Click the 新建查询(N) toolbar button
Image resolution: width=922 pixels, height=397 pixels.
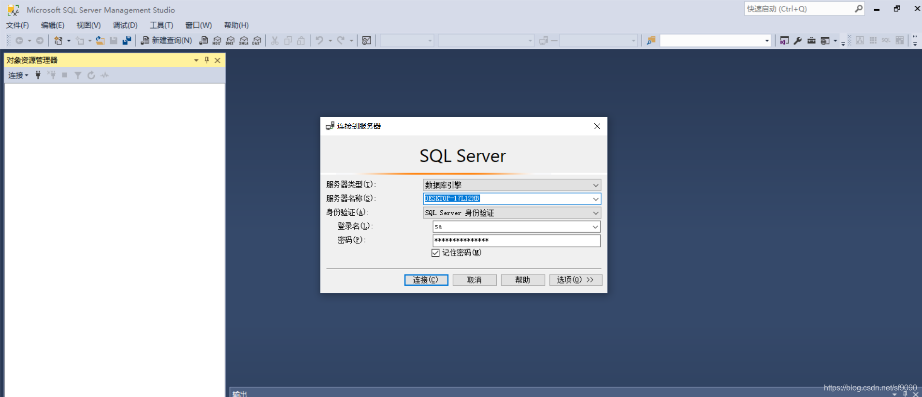click(166, 41)
